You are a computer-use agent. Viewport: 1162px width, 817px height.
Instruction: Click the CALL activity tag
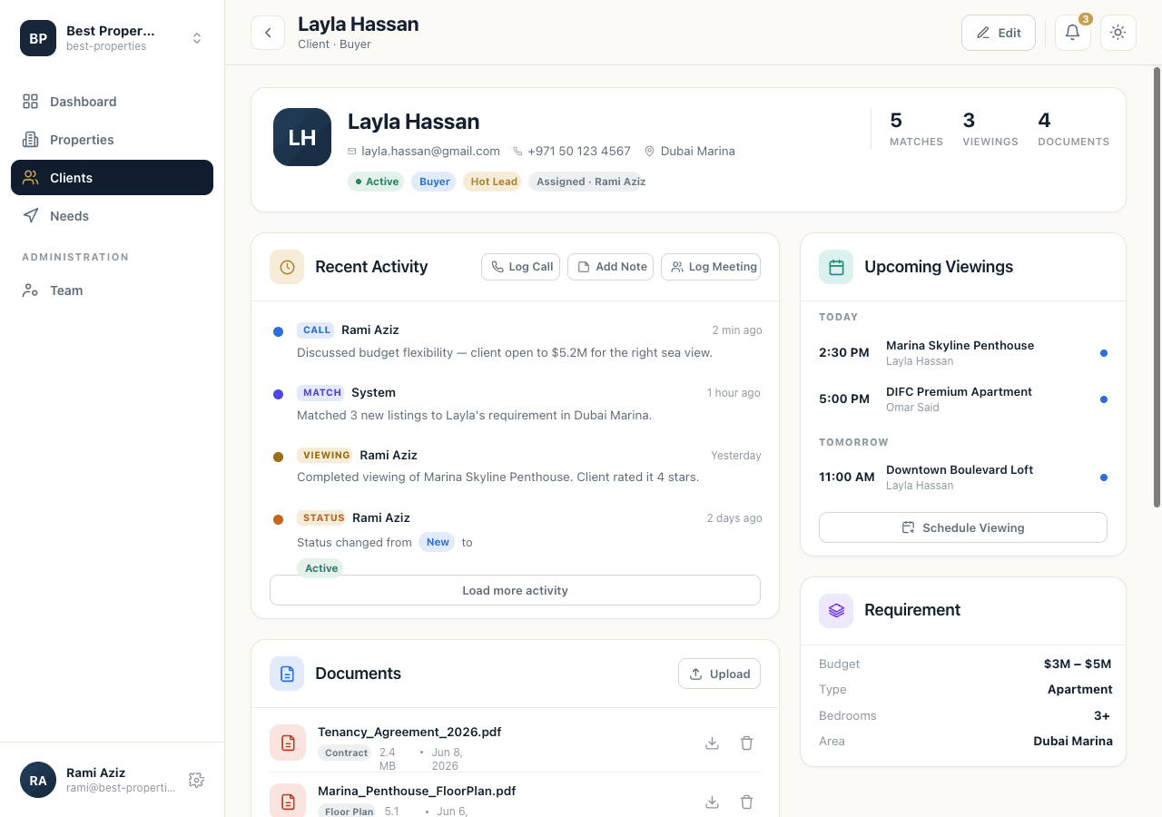[316, 330]
